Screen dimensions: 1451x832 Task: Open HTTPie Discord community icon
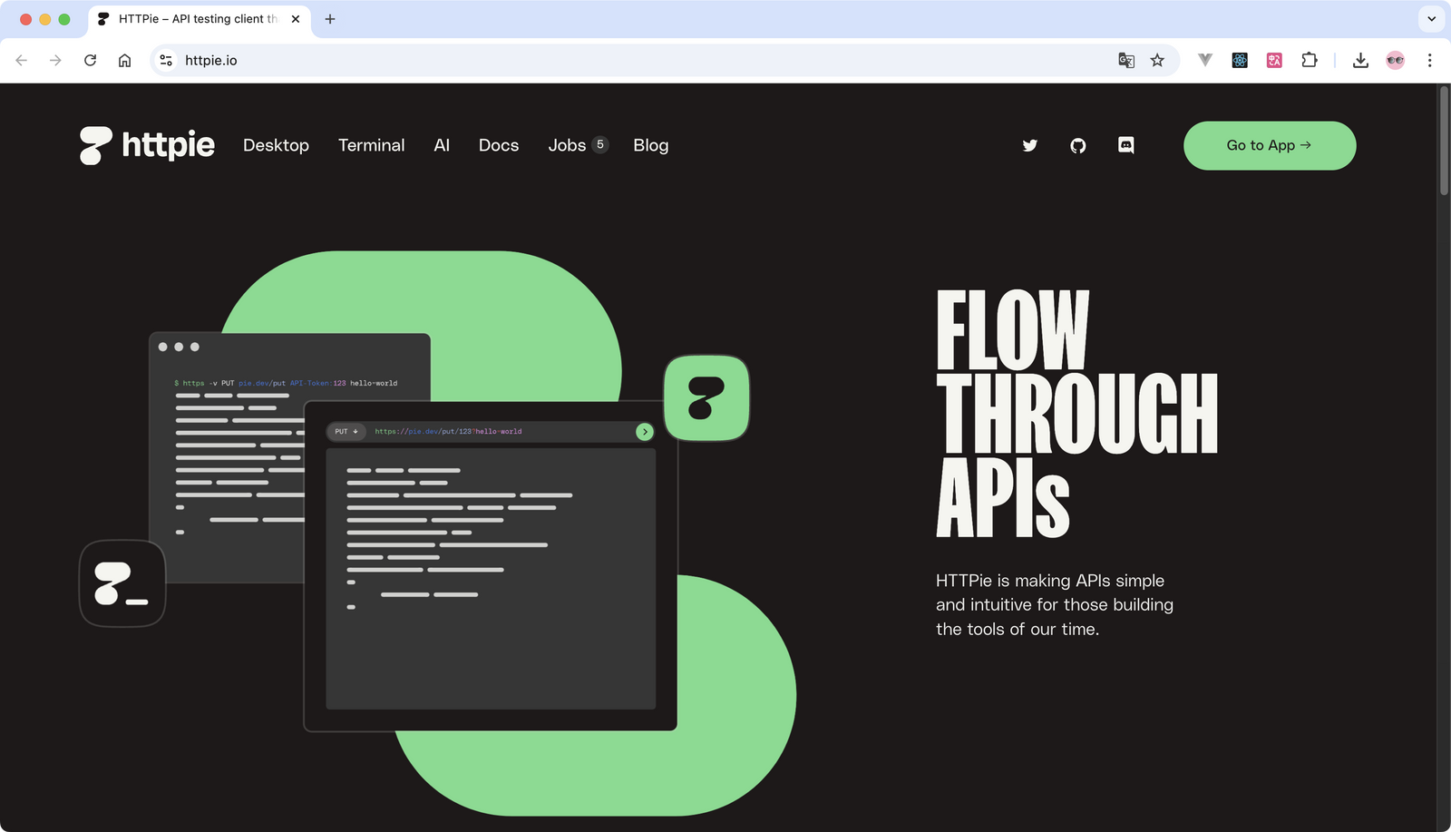1125,145
